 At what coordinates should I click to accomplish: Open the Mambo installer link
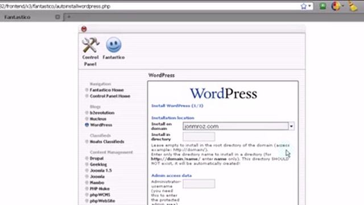point(97,182)
